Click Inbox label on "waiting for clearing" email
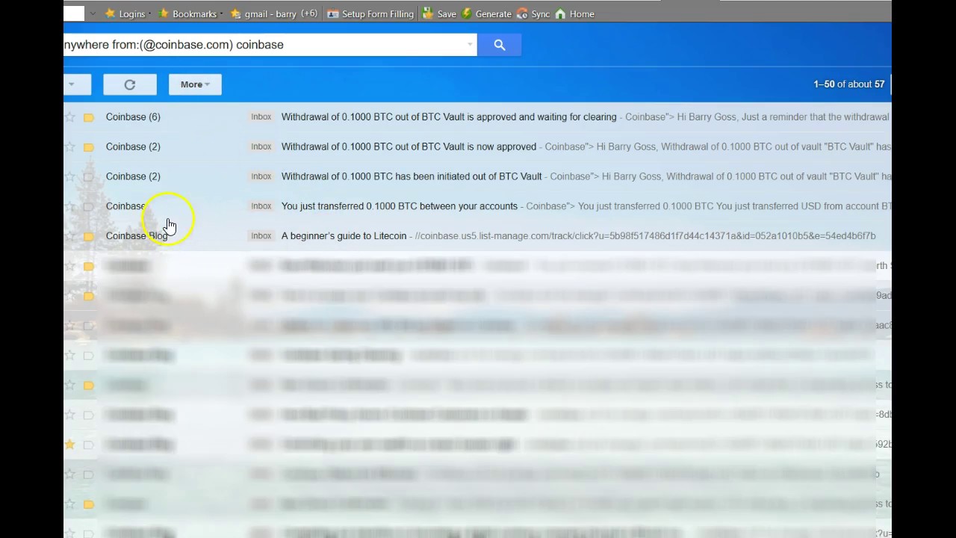 [261, 117]
